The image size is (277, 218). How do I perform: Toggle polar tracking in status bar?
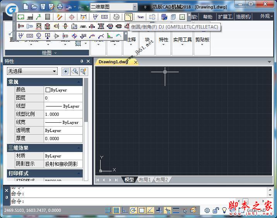click(133, 210)
